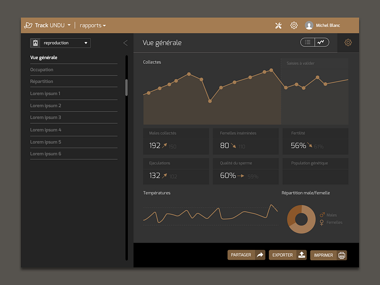Open the rapports dropdown menu
Screen dimensions: 380x285
pyautogui.click(x=93, y=25)
